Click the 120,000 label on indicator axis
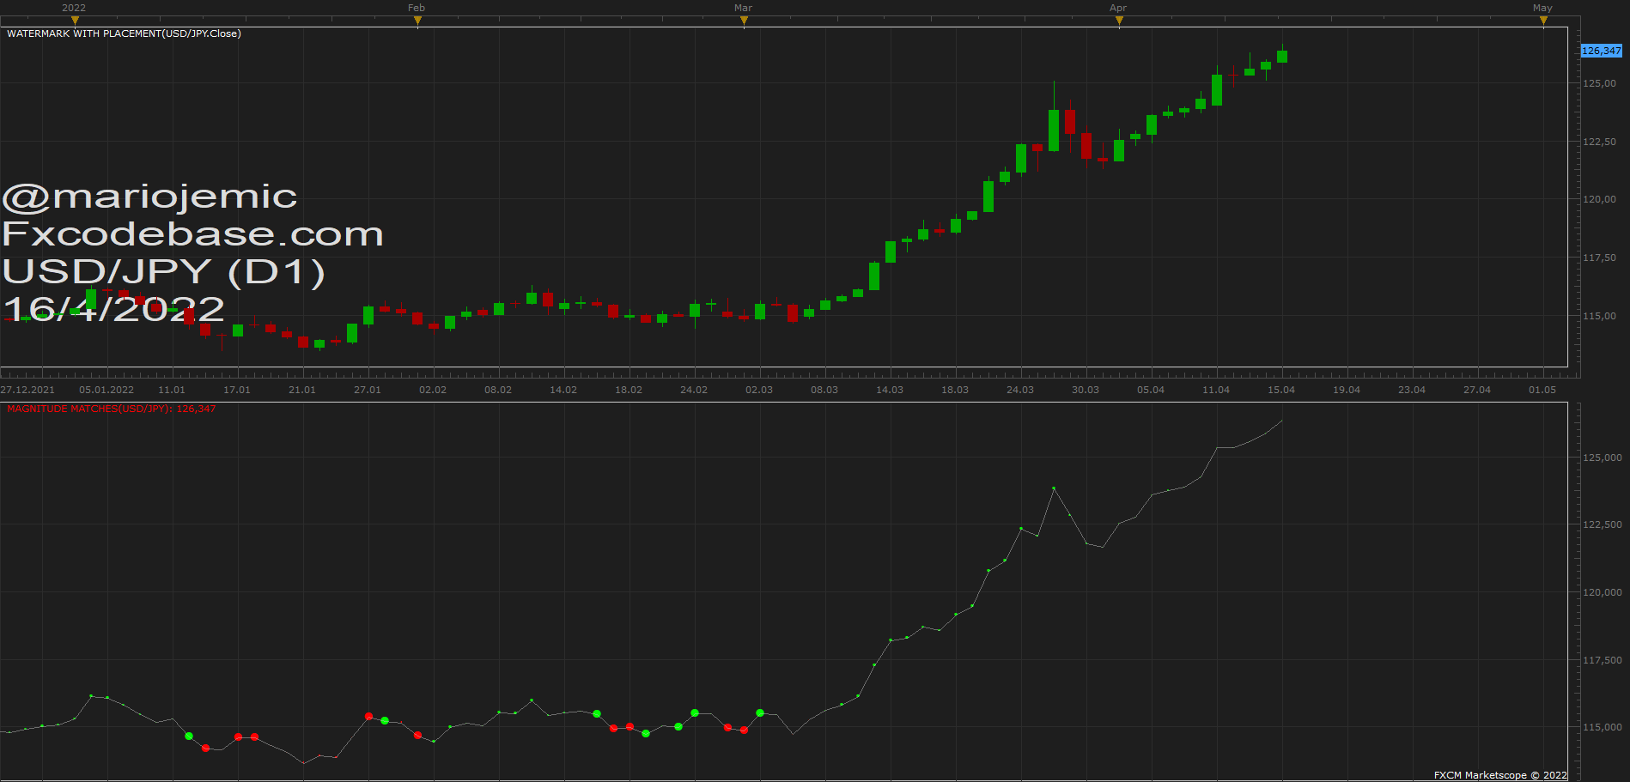The image size is (1630, 782). 1603,592
